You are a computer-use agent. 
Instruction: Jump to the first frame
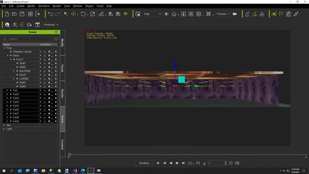coord(165,163)
